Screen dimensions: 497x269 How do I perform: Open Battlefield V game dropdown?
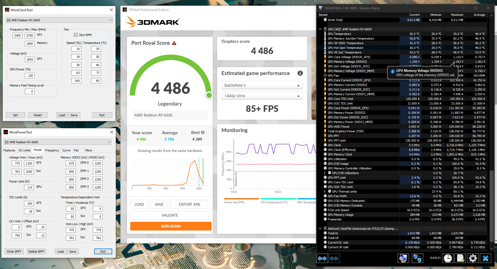coord(262,85)
